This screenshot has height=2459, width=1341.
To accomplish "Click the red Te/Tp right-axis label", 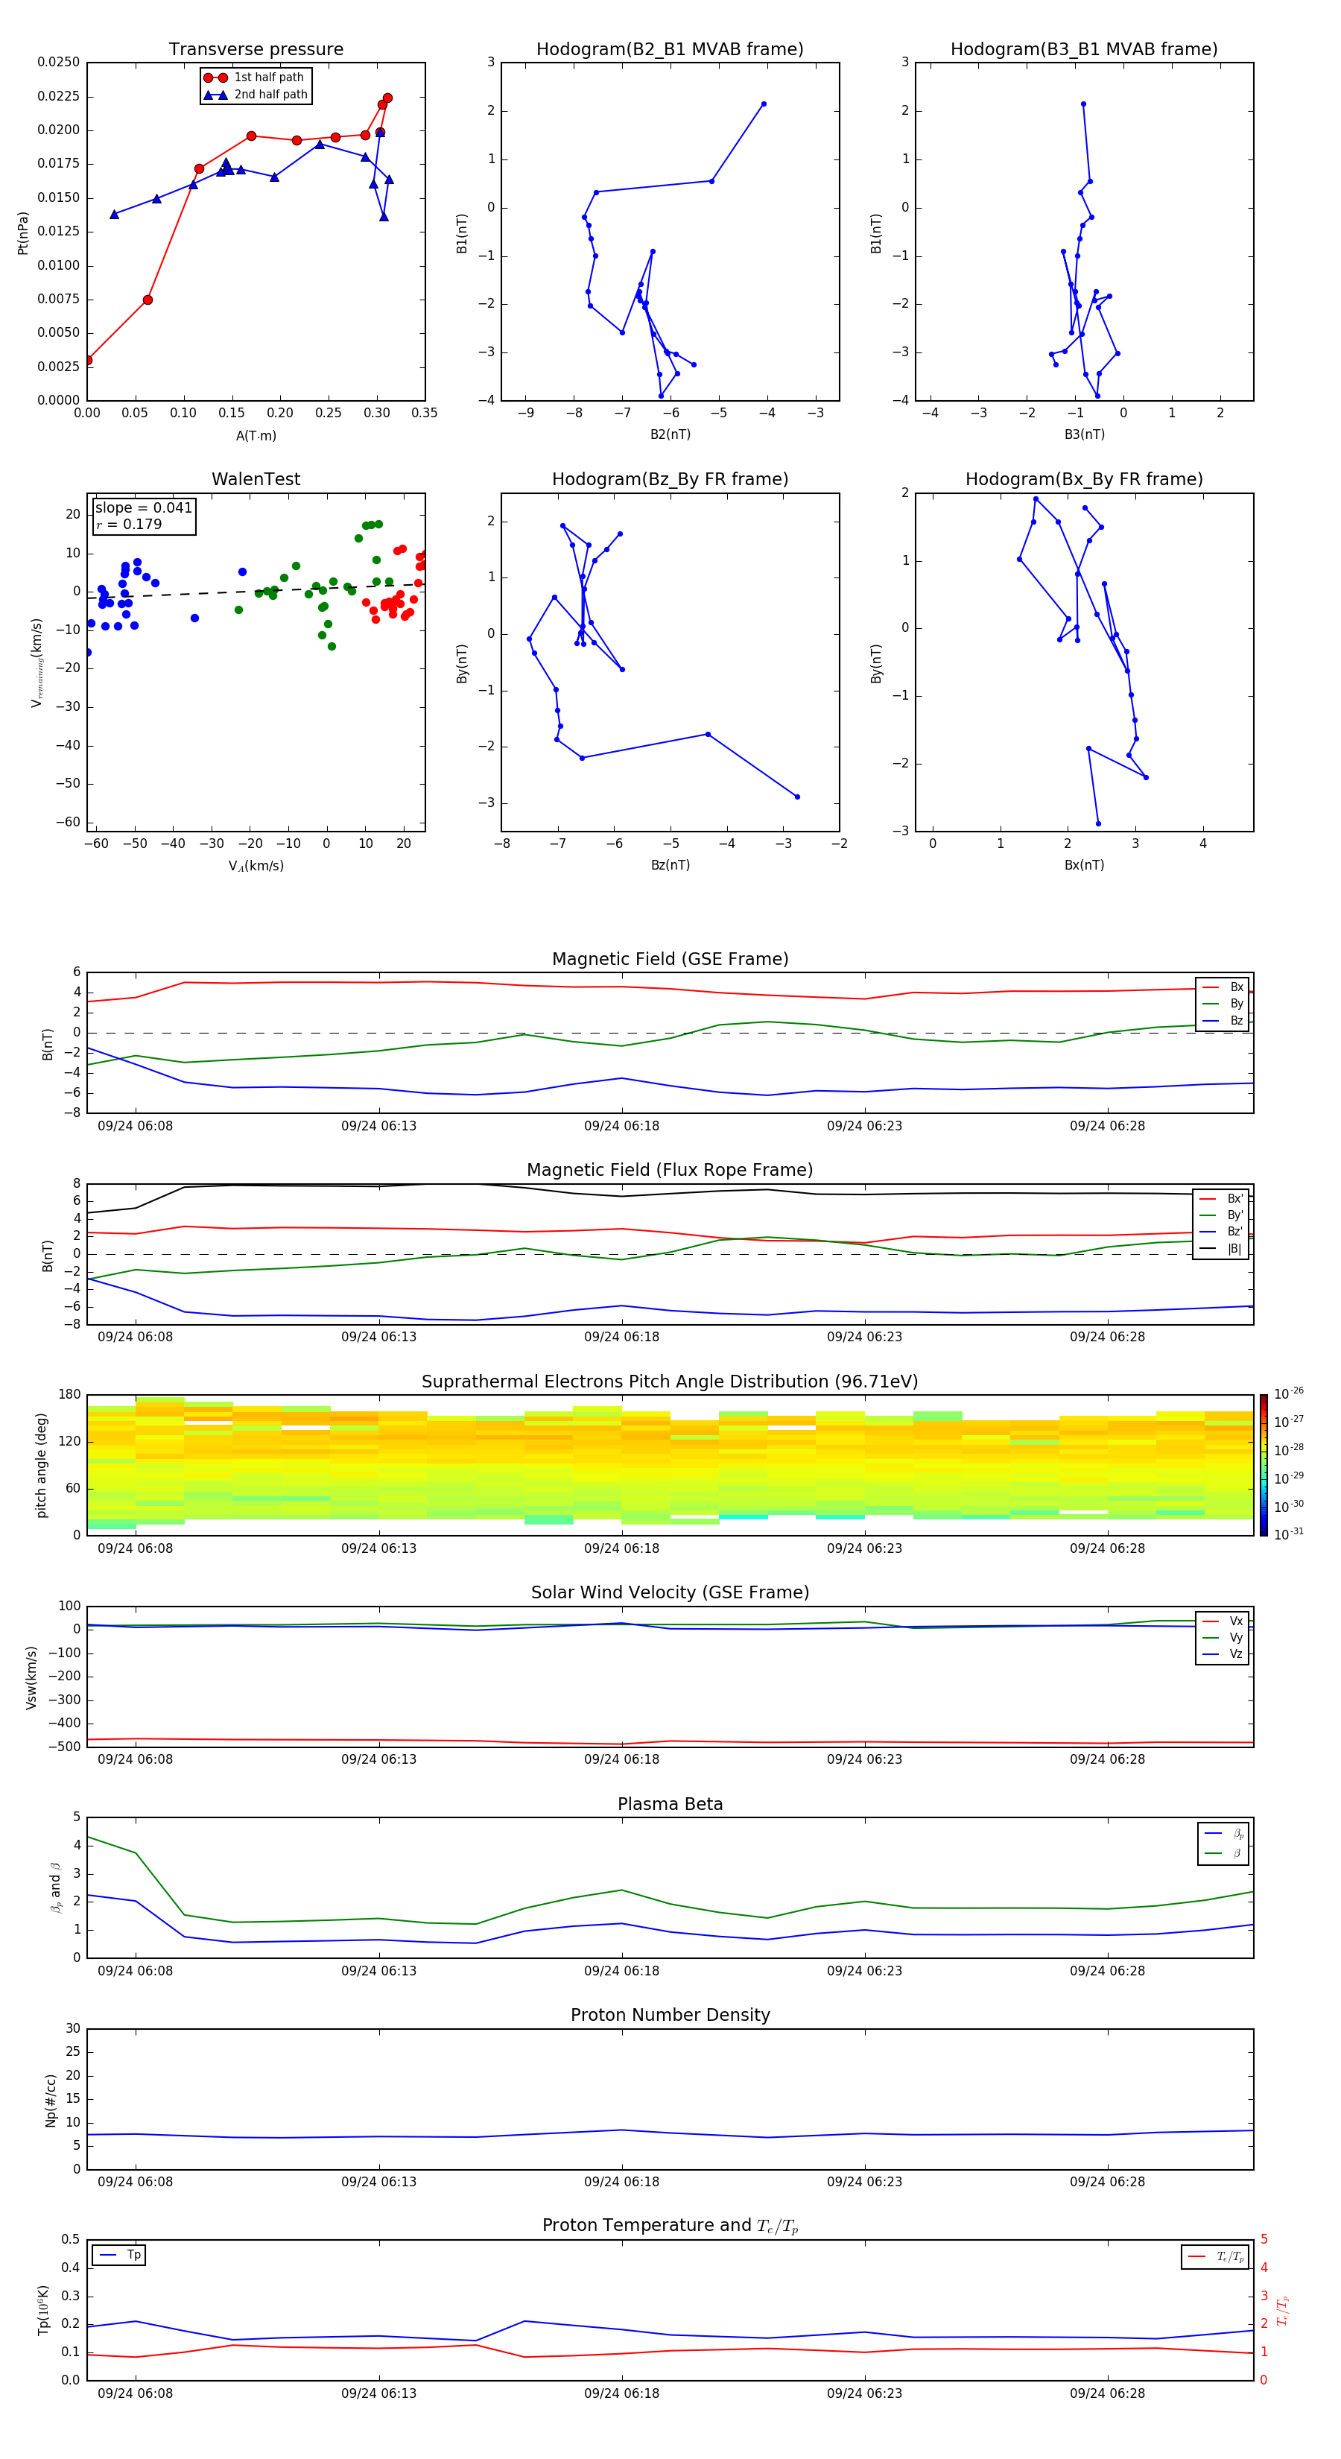I will 1282,2310.
